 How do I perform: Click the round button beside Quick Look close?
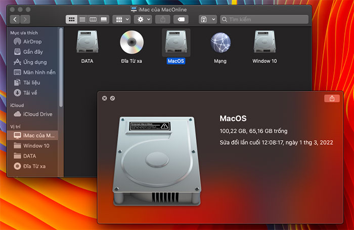point(112,98)
